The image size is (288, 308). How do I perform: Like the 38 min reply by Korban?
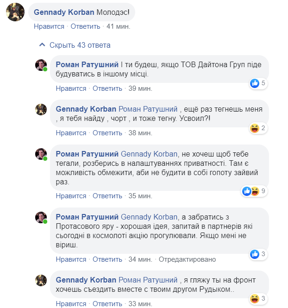(71, 133)
